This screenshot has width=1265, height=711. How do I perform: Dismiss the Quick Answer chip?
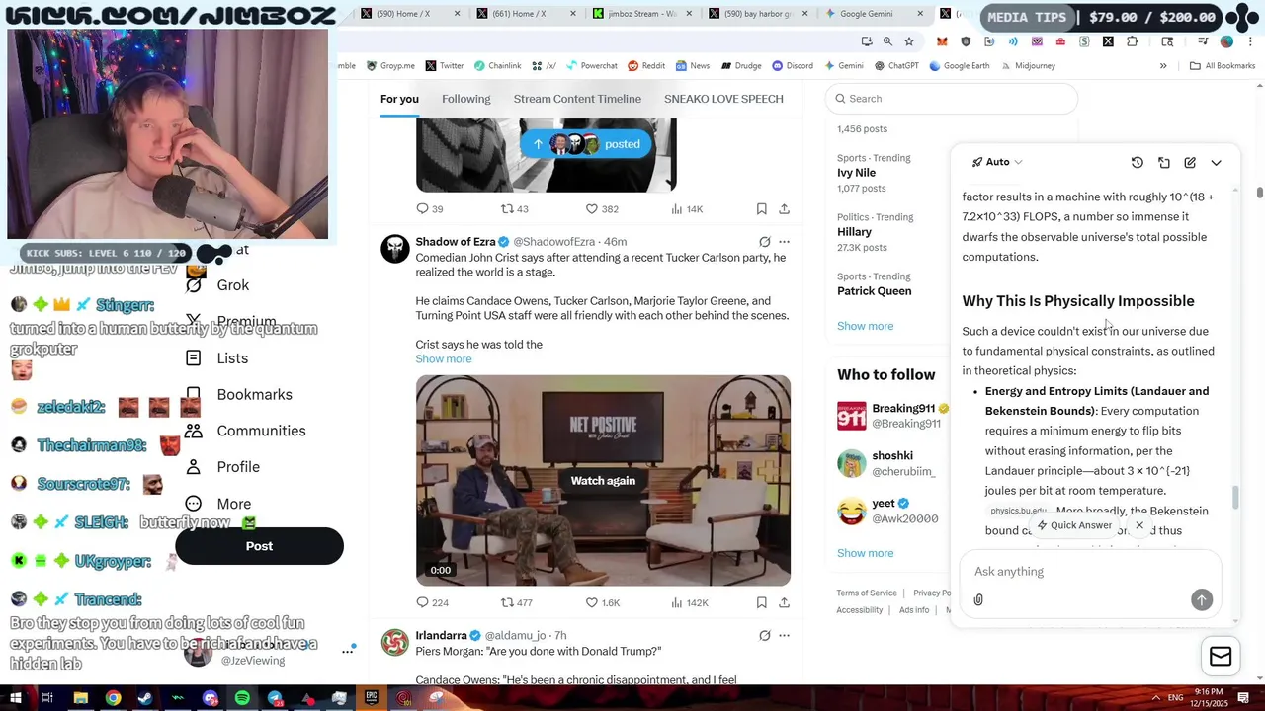[x=1139, y=525]
